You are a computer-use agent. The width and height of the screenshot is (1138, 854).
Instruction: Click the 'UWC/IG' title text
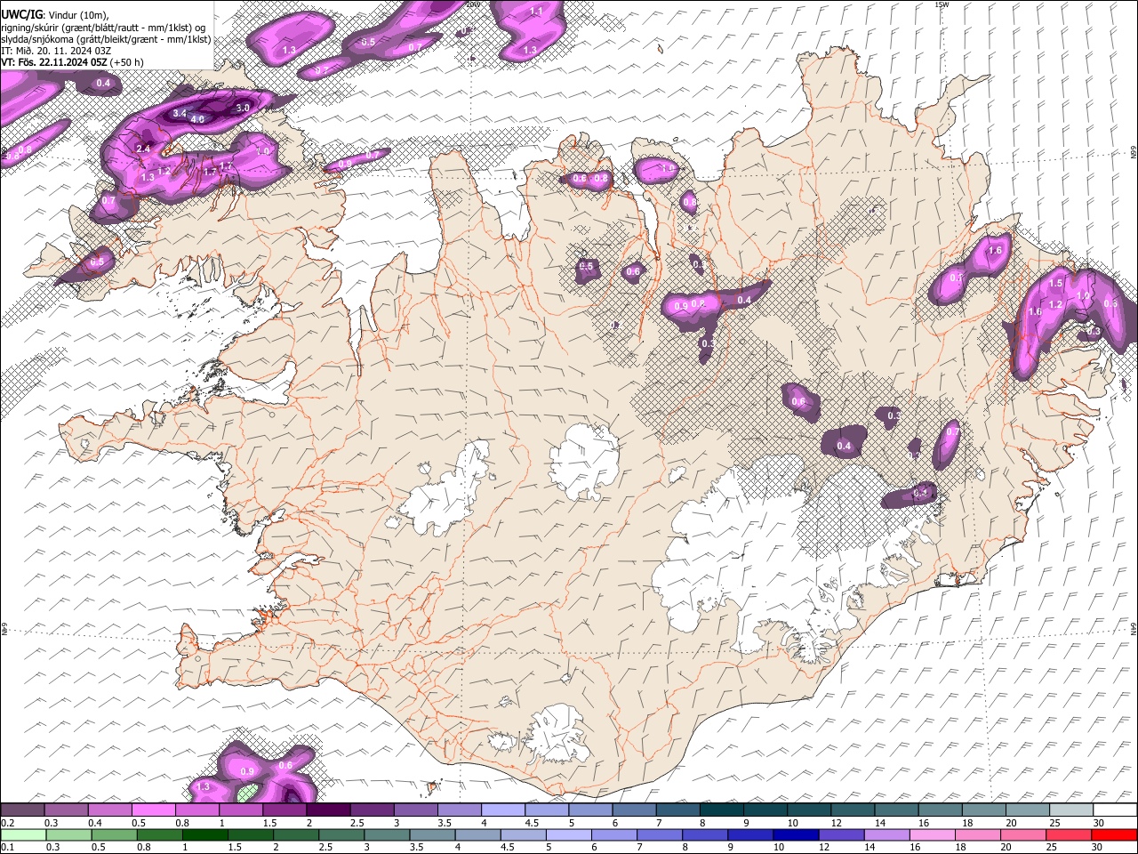click(21, 15)
